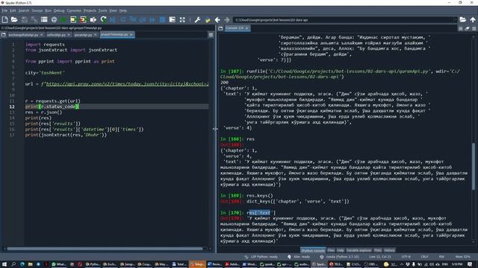Switch to the Files pane tab
The width and height of the screenshot is (478, 268).
tap(331, 250)
